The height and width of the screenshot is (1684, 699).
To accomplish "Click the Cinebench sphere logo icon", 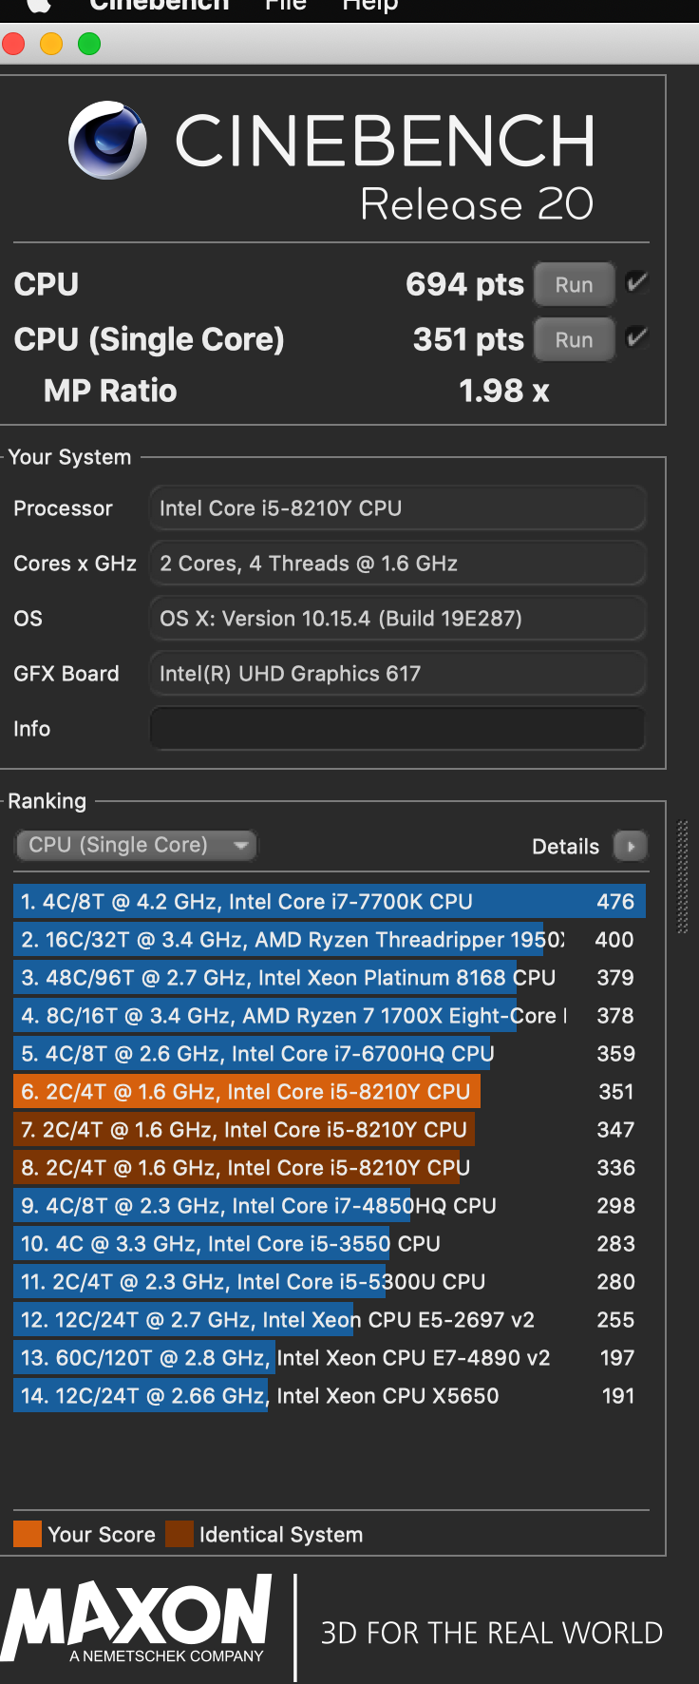I will (107, 142).
